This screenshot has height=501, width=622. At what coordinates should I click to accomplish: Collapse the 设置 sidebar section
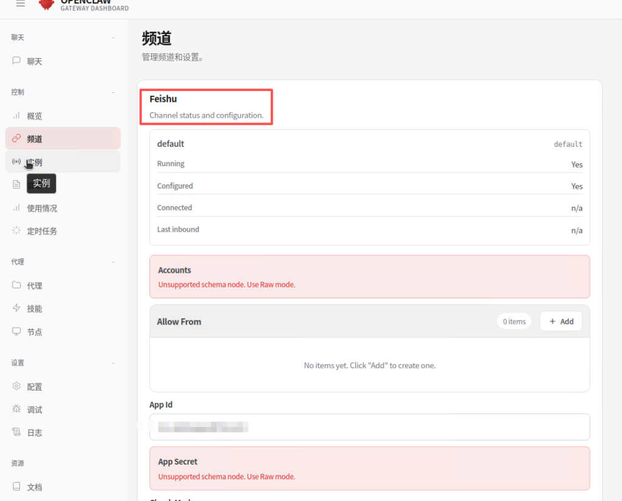(x=113, y=363)
